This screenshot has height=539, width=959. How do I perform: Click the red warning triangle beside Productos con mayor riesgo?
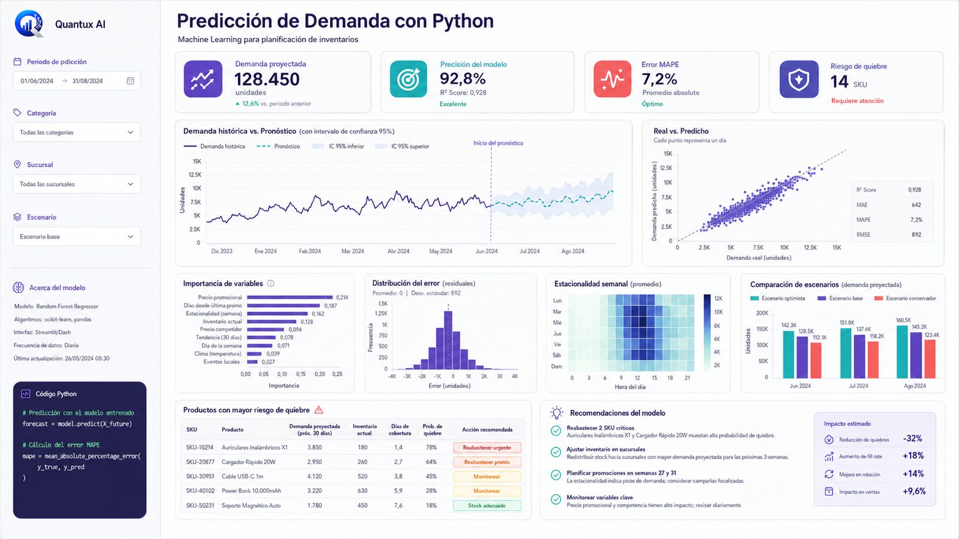(x=319, y=410)
